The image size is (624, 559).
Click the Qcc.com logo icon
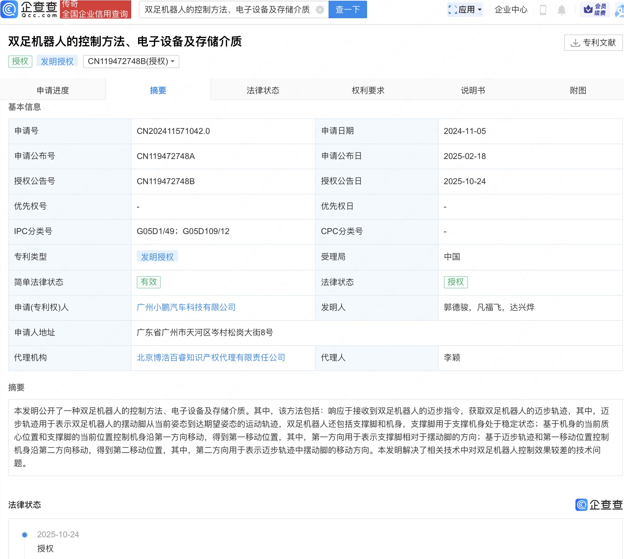[x=9, y=9]
